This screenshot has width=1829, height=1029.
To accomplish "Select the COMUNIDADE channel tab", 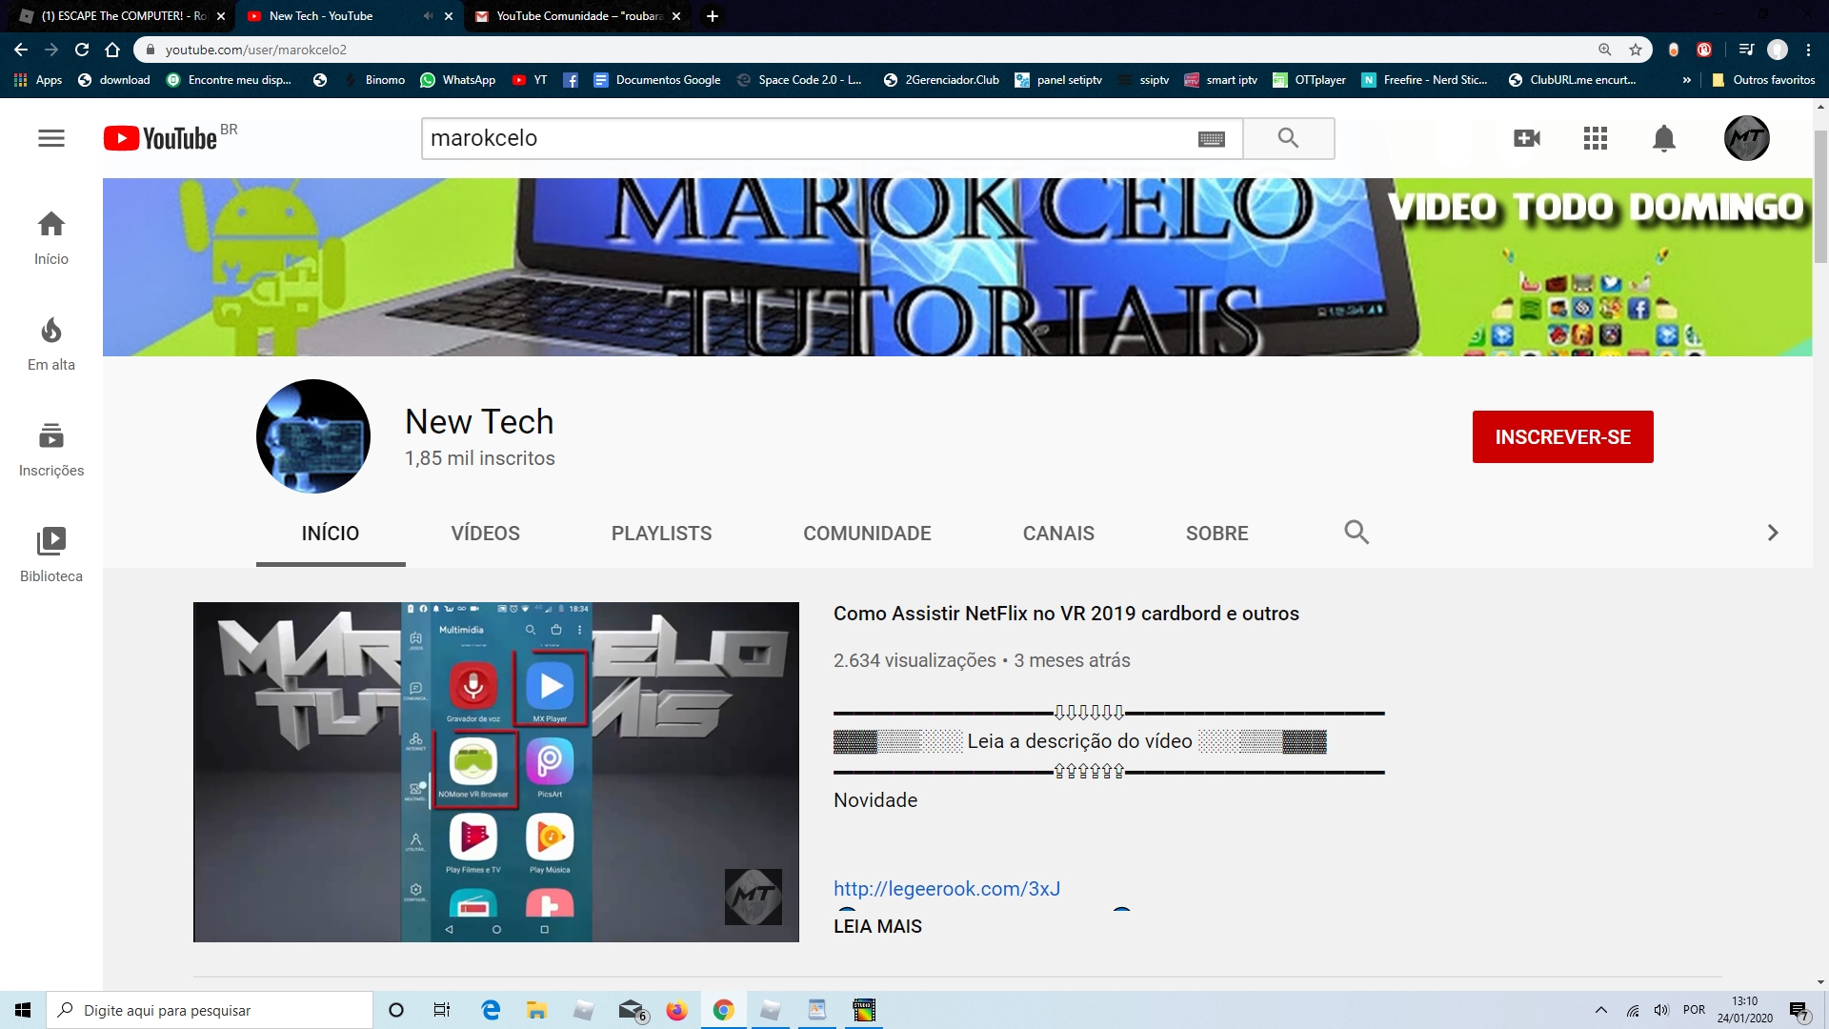I will pos(867,534).
